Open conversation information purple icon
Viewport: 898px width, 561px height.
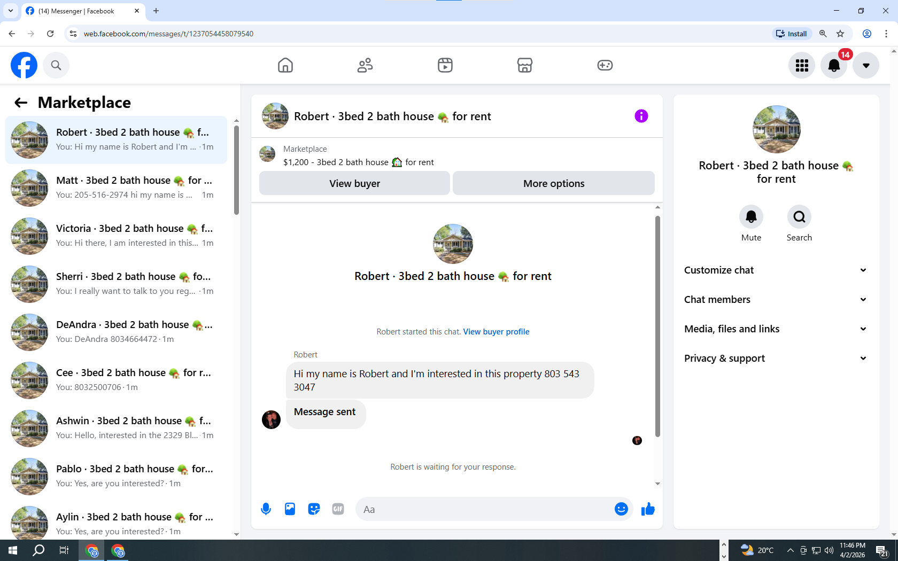(x=641, y=116)
